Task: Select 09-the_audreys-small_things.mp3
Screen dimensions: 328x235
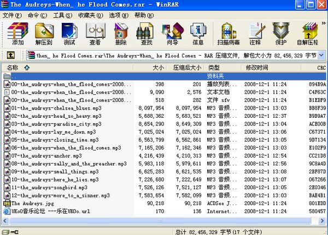Action: point(55,172)
